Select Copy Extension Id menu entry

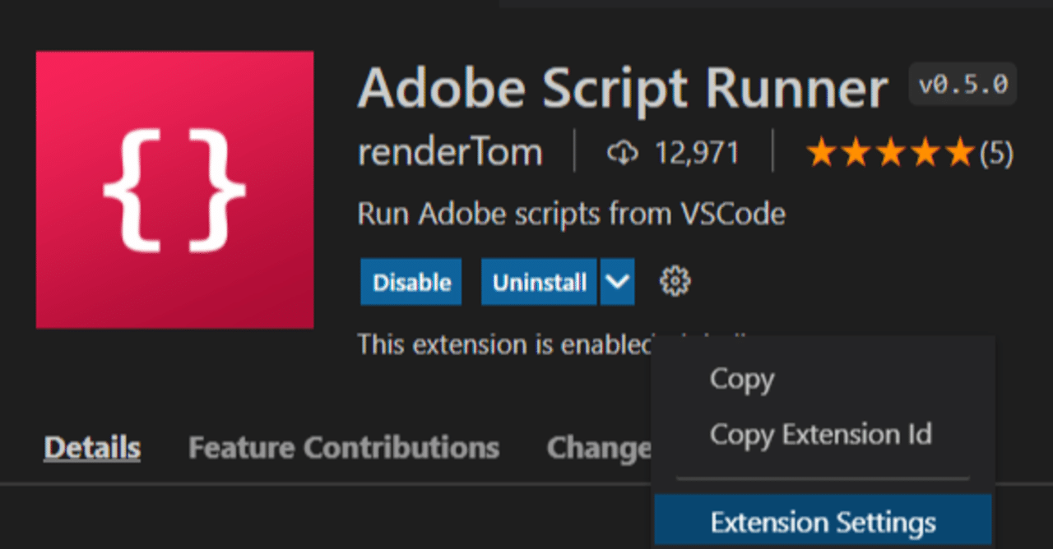[x=820, y=435]
